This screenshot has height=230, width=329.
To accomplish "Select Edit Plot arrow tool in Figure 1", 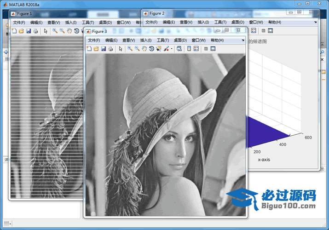I will [x=46, y=31].
